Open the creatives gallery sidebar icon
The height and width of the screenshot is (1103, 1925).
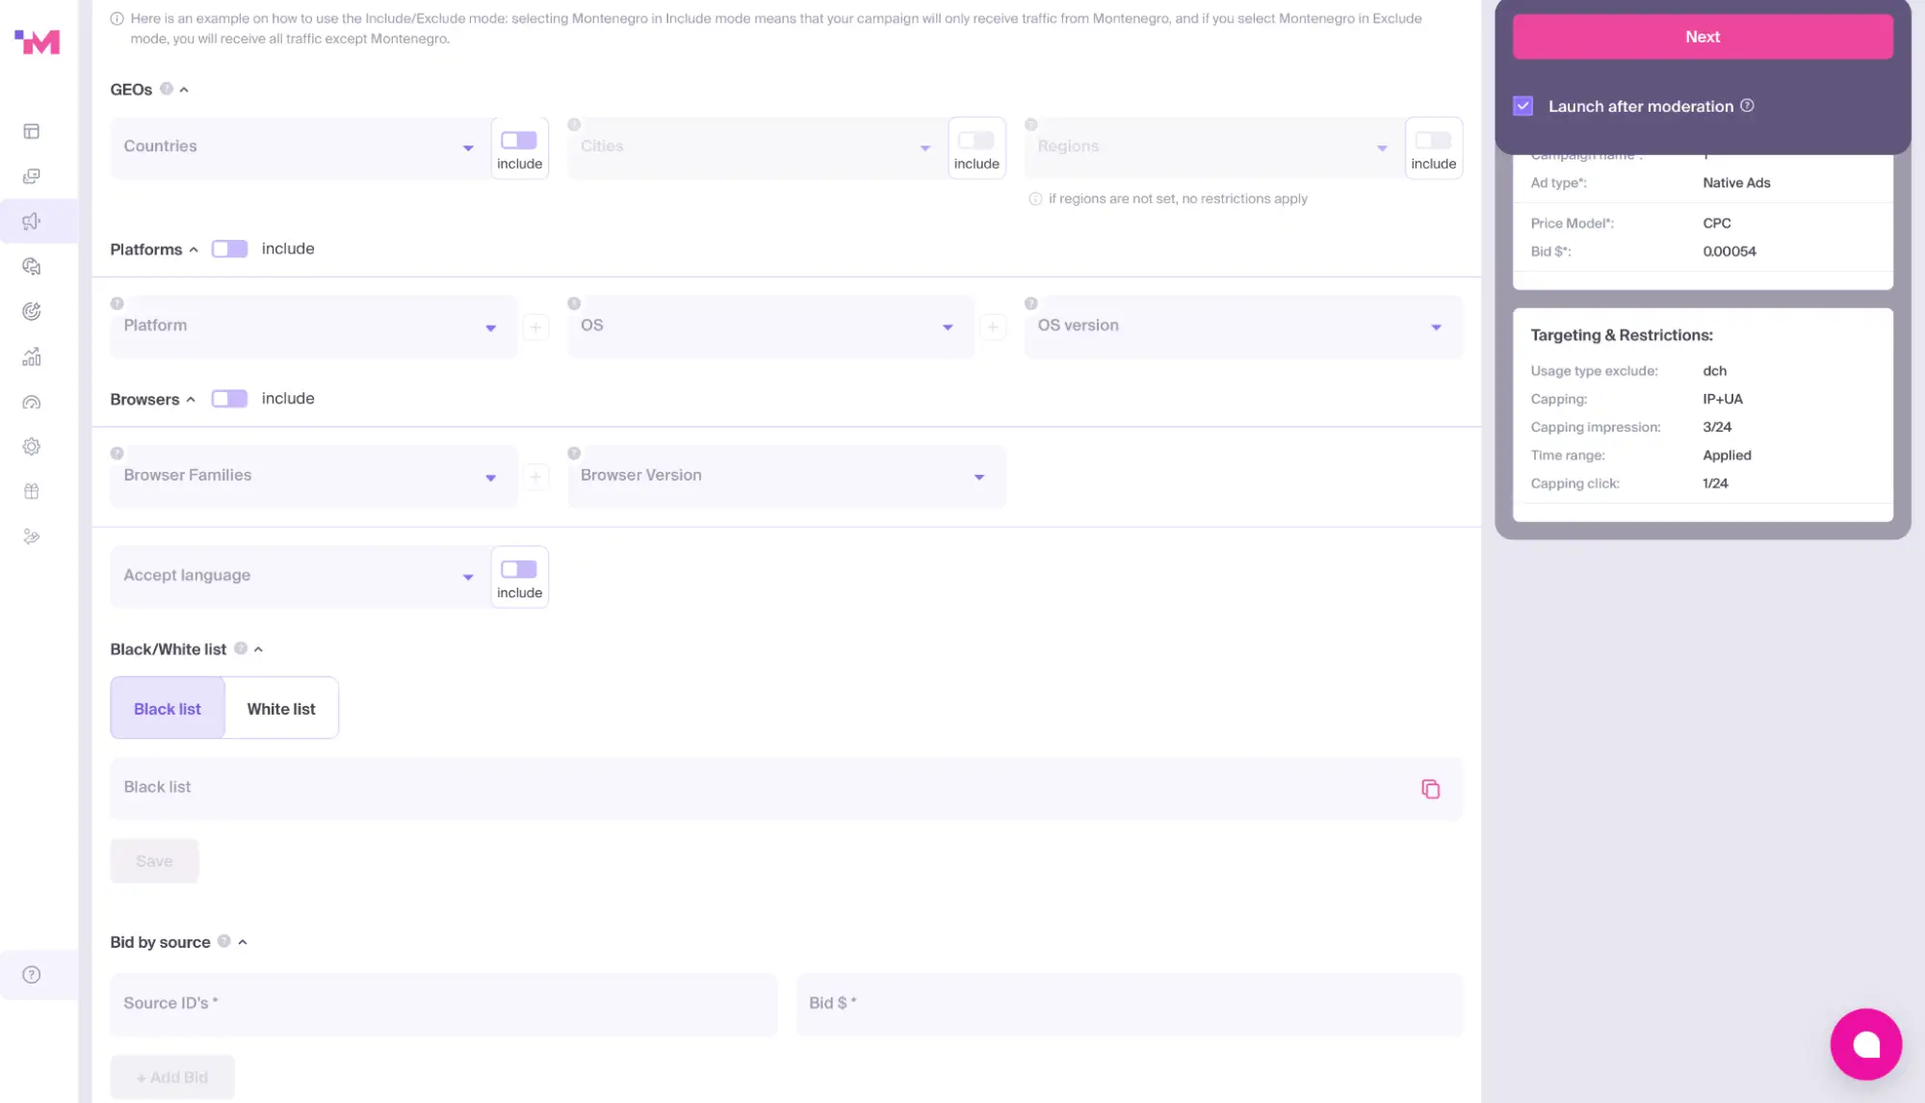click(32, 176)
